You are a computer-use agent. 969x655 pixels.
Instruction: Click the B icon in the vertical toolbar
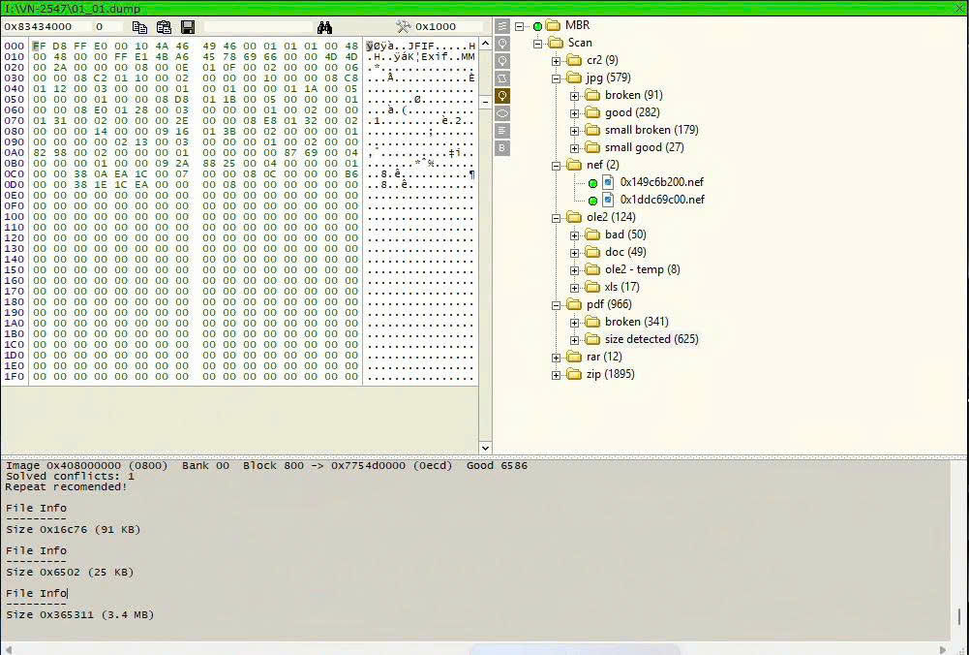point(502,148)
